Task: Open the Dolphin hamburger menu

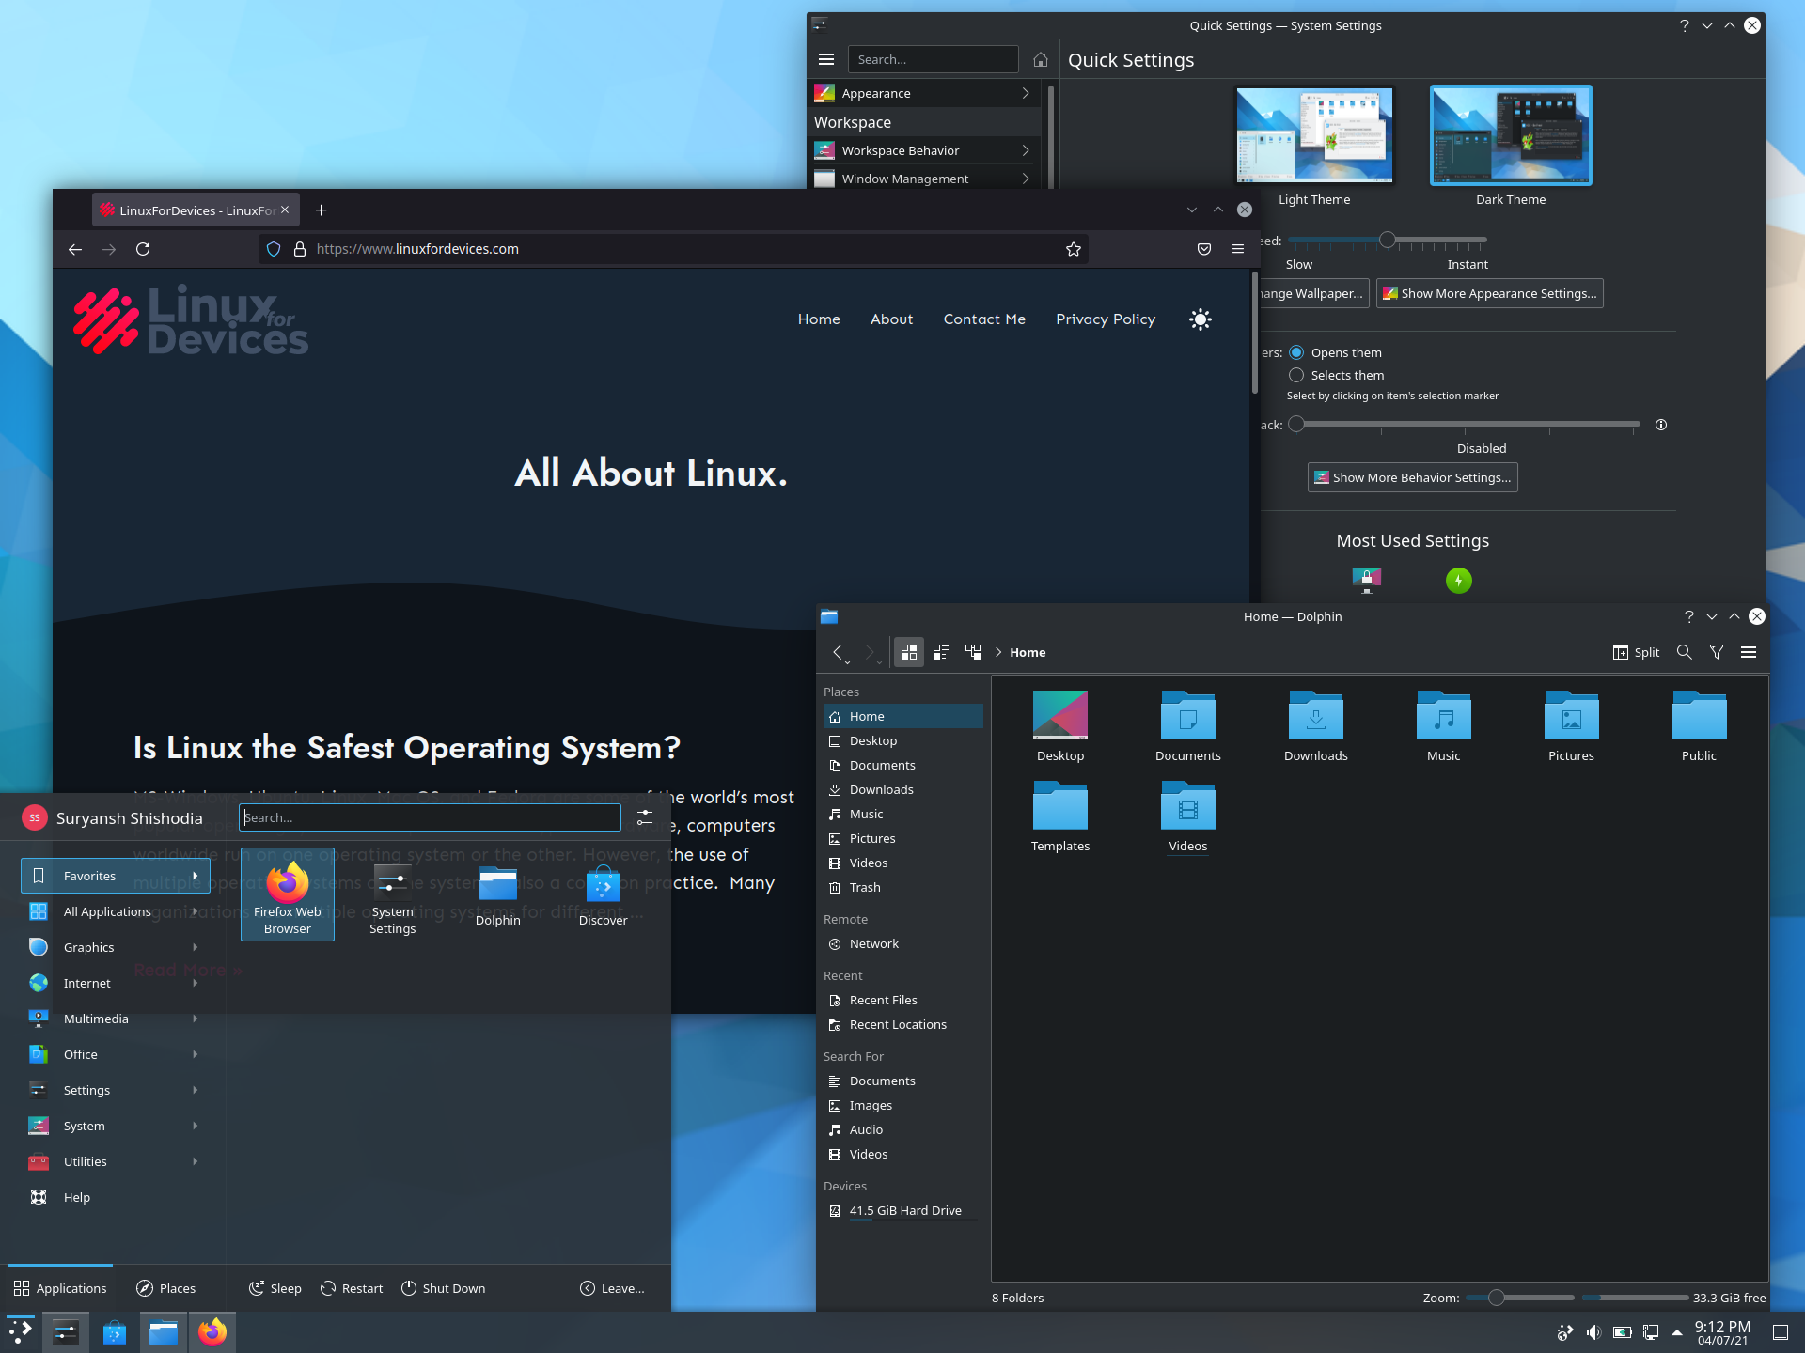Action: point(1749,652)
